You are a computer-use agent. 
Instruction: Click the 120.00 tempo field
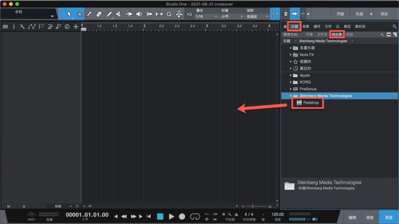coord(278,215)
